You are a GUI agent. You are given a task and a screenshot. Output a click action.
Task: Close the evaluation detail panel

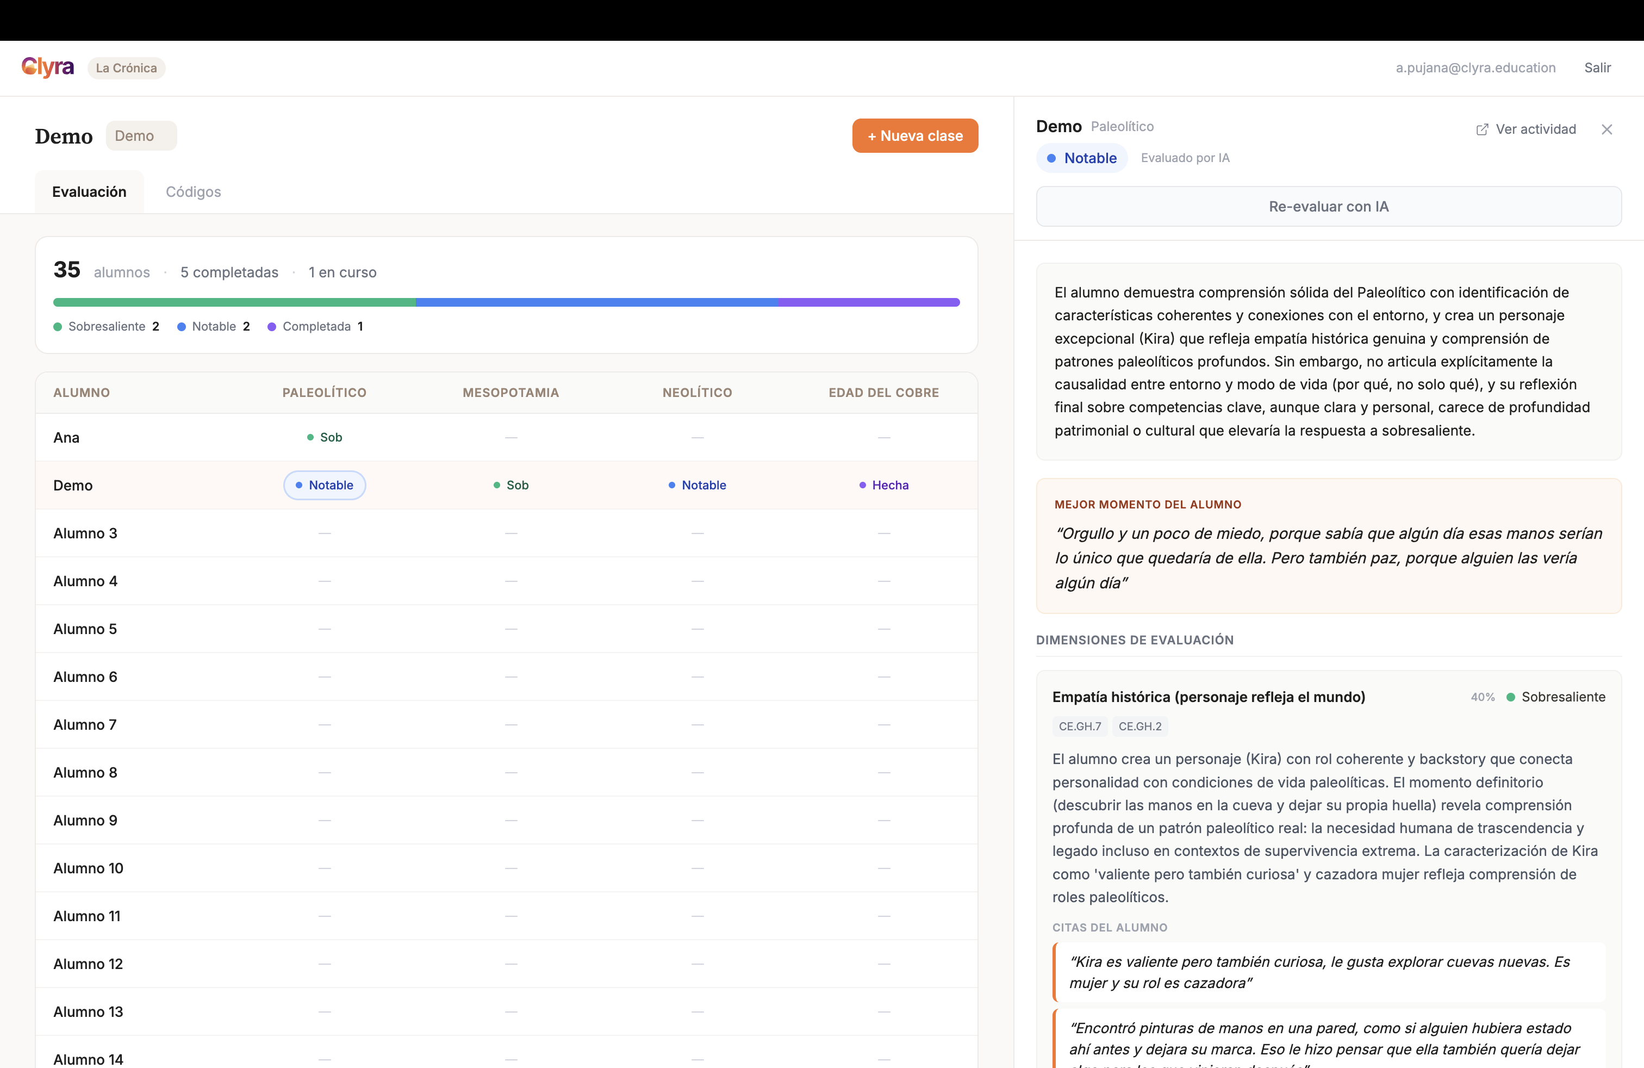coord(1606,129)
